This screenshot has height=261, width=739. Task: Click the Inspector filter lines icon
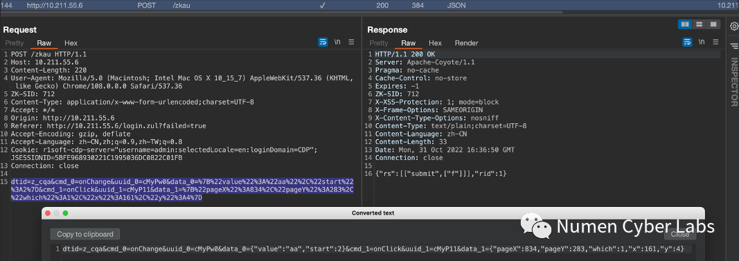tap(734, 46)
